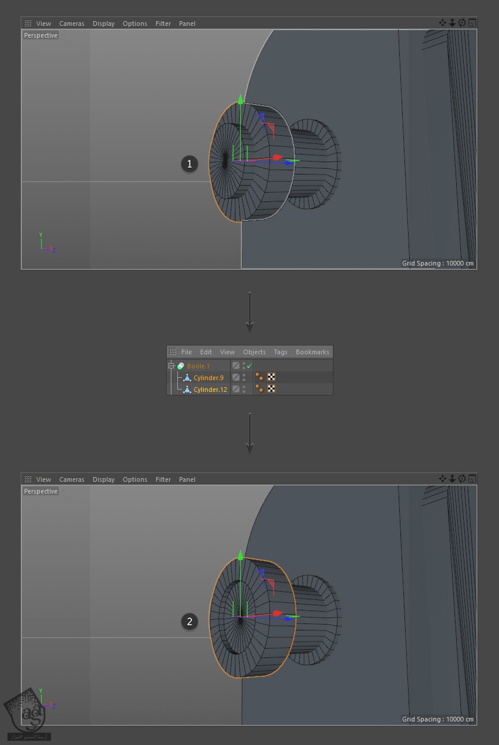Open the Panel menu in the bottom viewport
499x745 pixels.
187,479
